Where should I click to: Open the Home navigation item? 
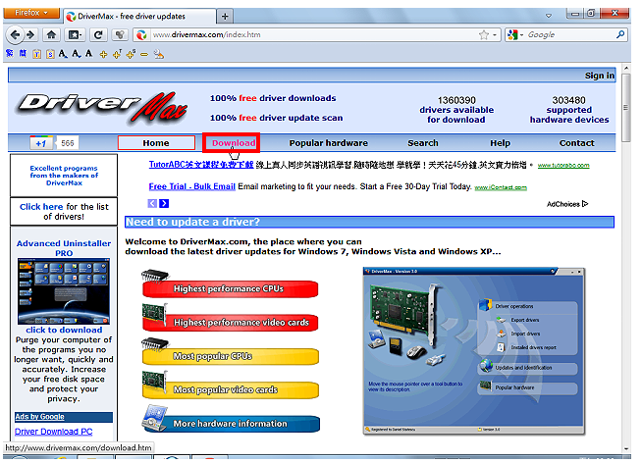156,143
